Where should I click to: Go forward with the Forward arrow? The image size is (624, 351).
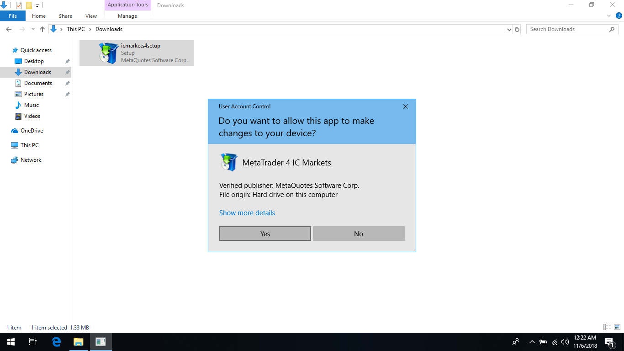(22, 29)
